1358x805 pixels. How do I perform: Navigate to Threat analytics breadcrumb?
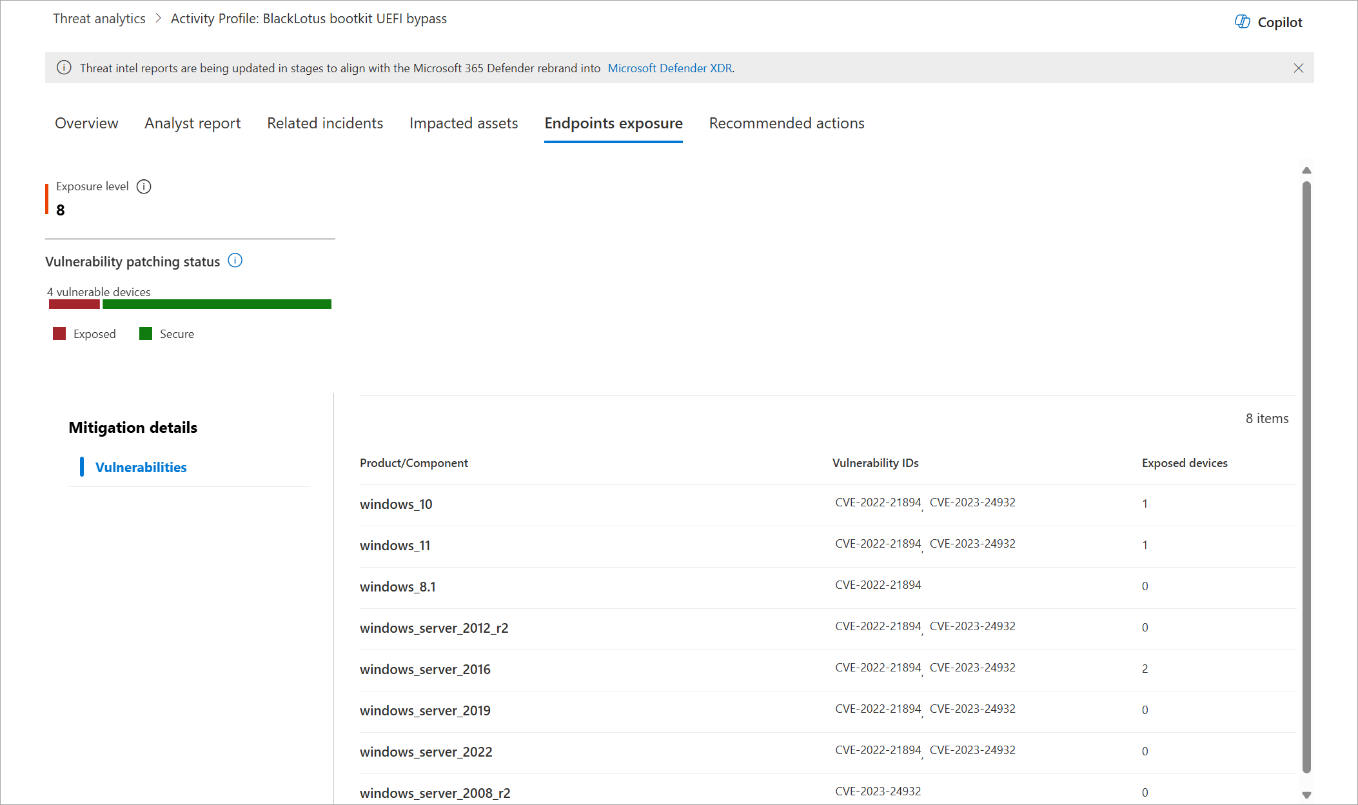click(x=99, y=19)
